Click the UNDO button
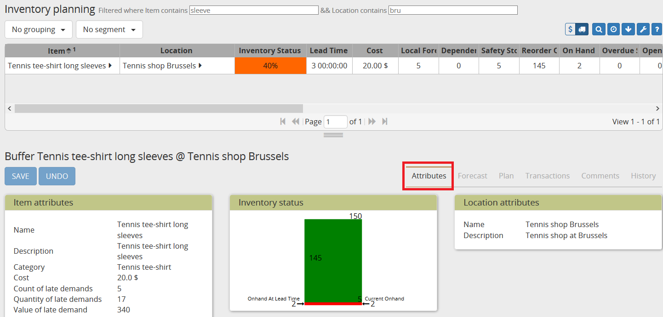This screenshot has width=663, height=317. [x=57, y=176]
